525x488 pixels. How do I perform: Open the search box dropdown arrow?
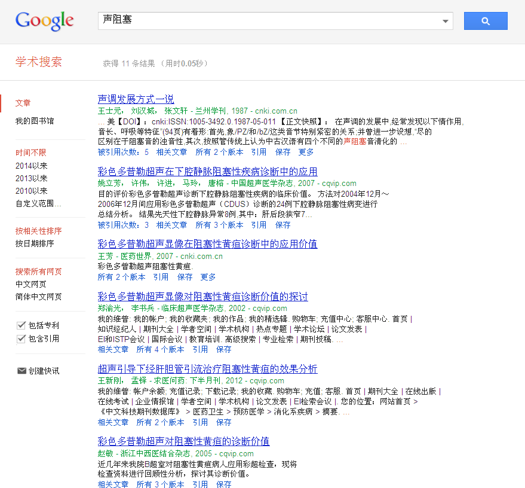click(446, 22)
